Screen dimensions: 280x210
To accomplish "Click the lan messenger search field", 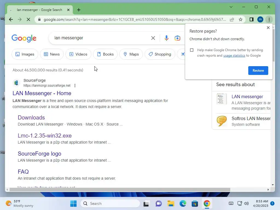I will (x=102, y=38).
